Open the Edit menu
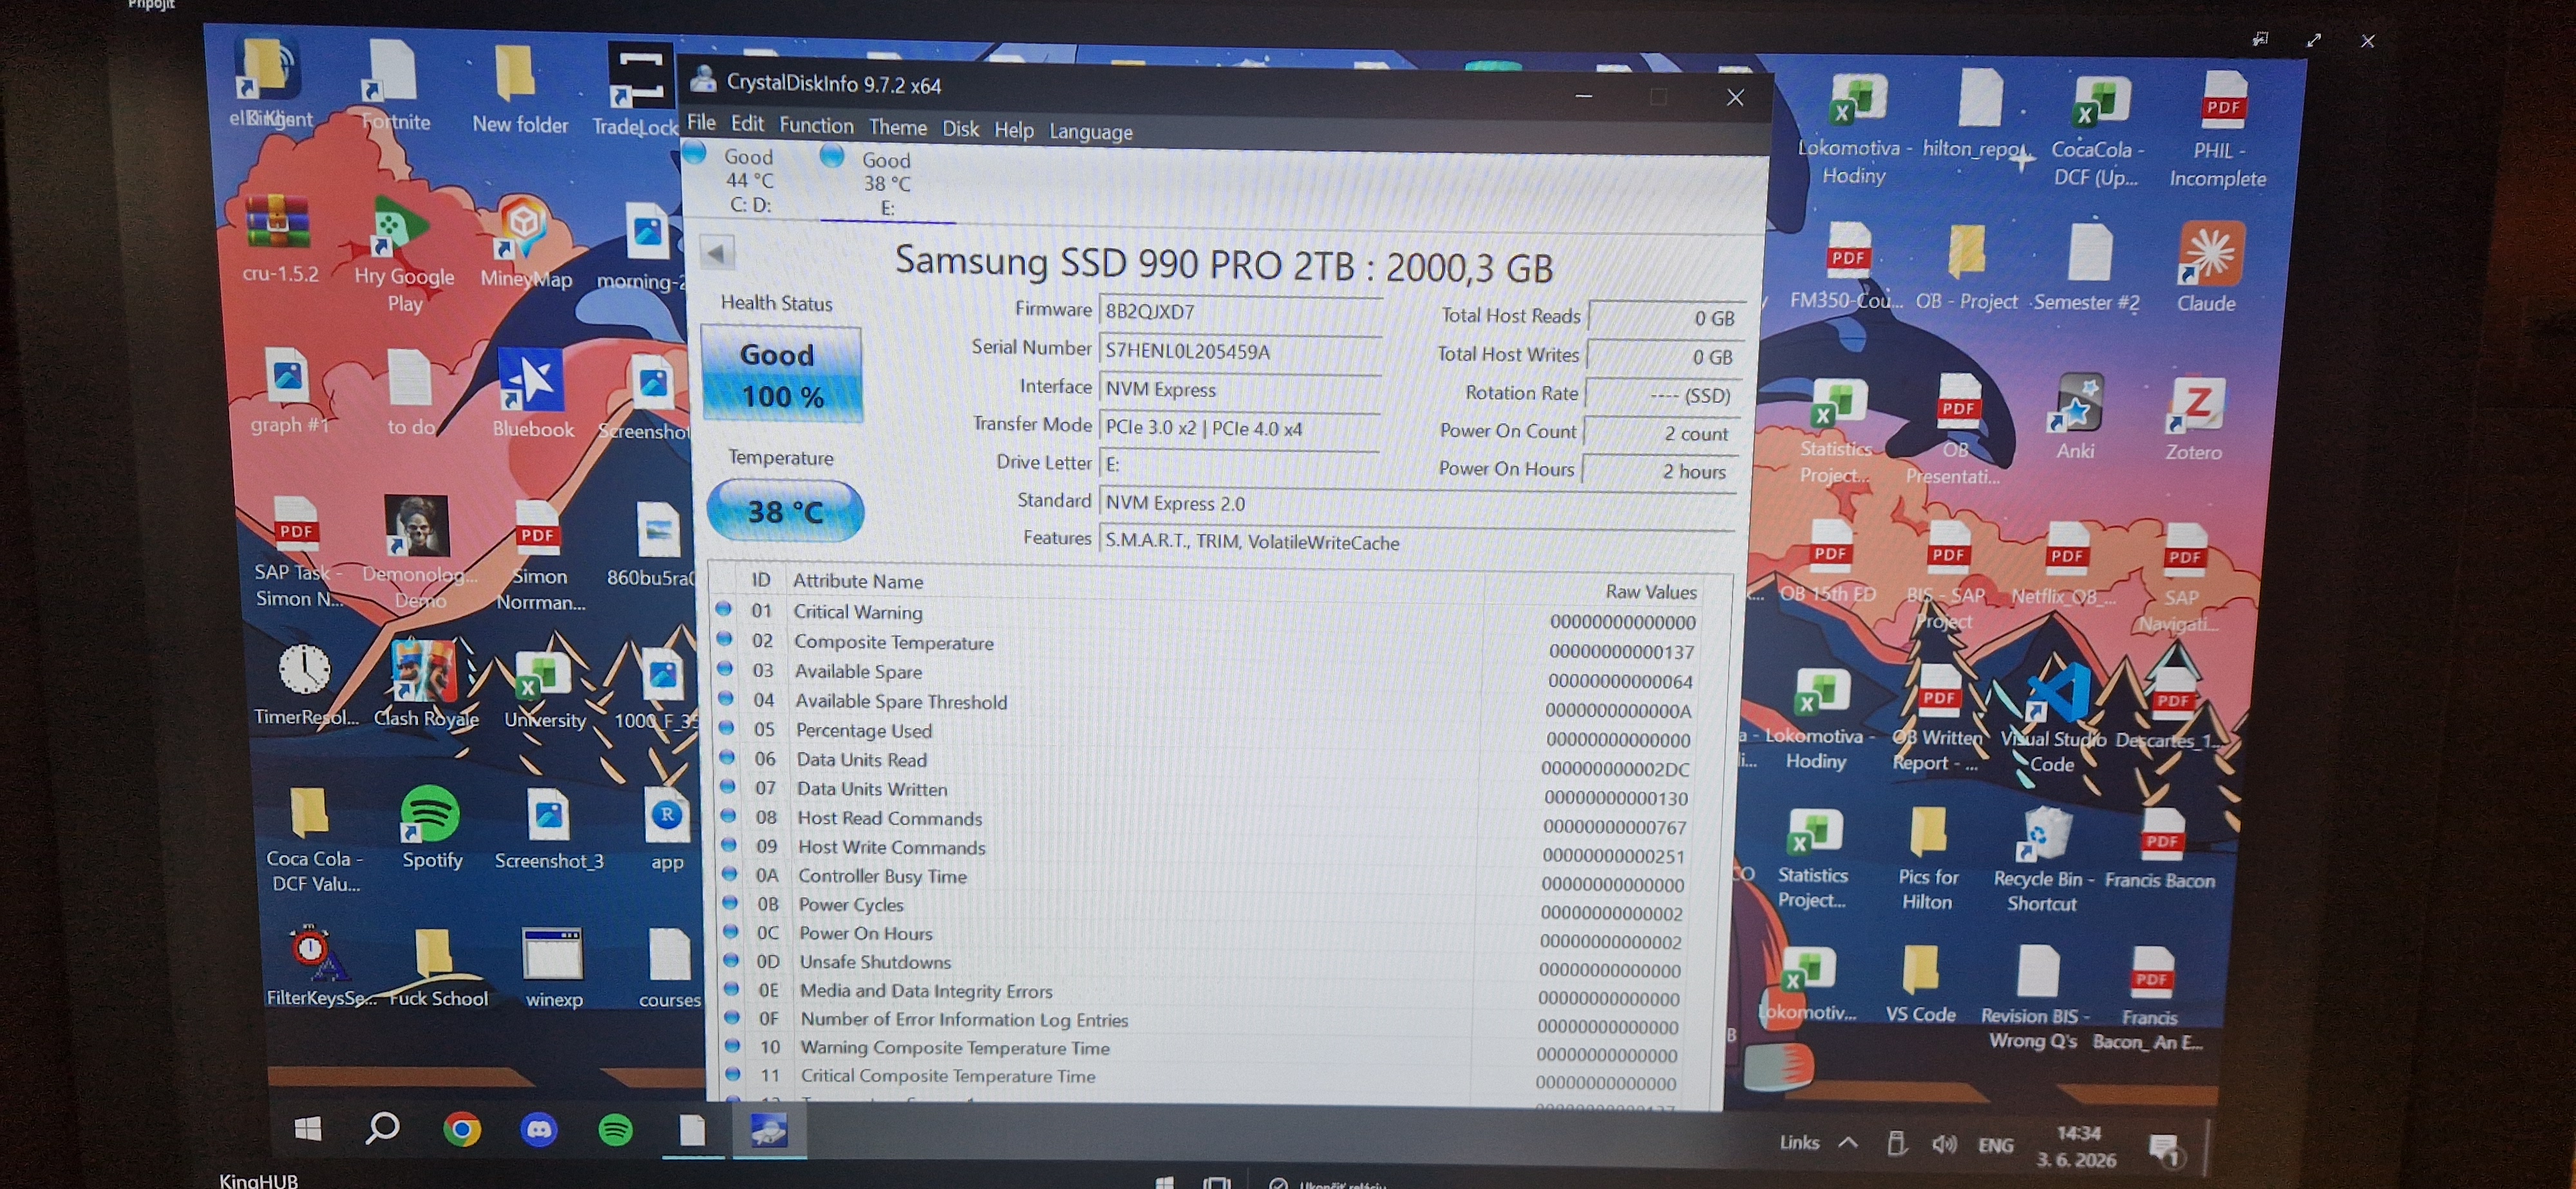This screenshot has width=2576, height=1189. 747,123
